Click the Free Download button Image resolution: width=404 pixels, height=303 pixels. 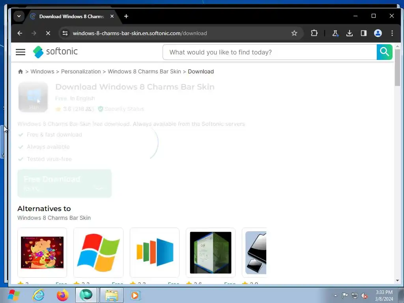(64, 183)
